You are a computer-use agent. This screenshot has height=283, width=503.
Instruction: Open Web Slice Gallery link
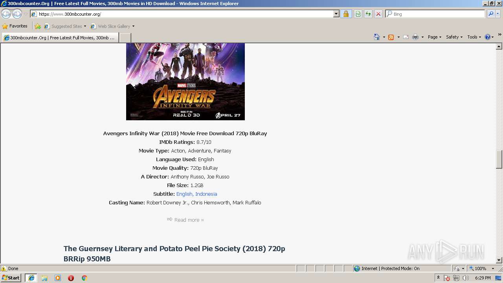pyautogui.click(x=112, y=26)
